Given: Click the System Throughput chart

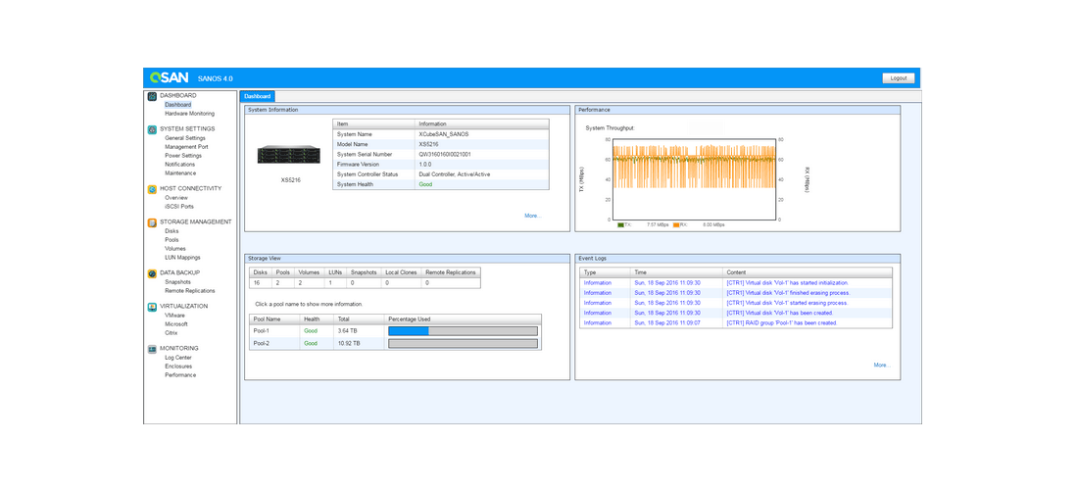Looking at the screenshot, I should (694, 179).
